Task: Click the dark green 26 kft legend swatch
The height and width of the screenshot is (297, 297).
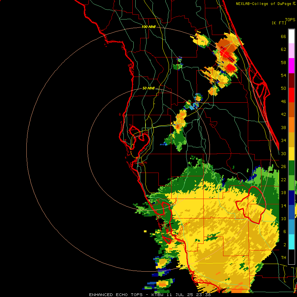Action: [x=291, y=168]
